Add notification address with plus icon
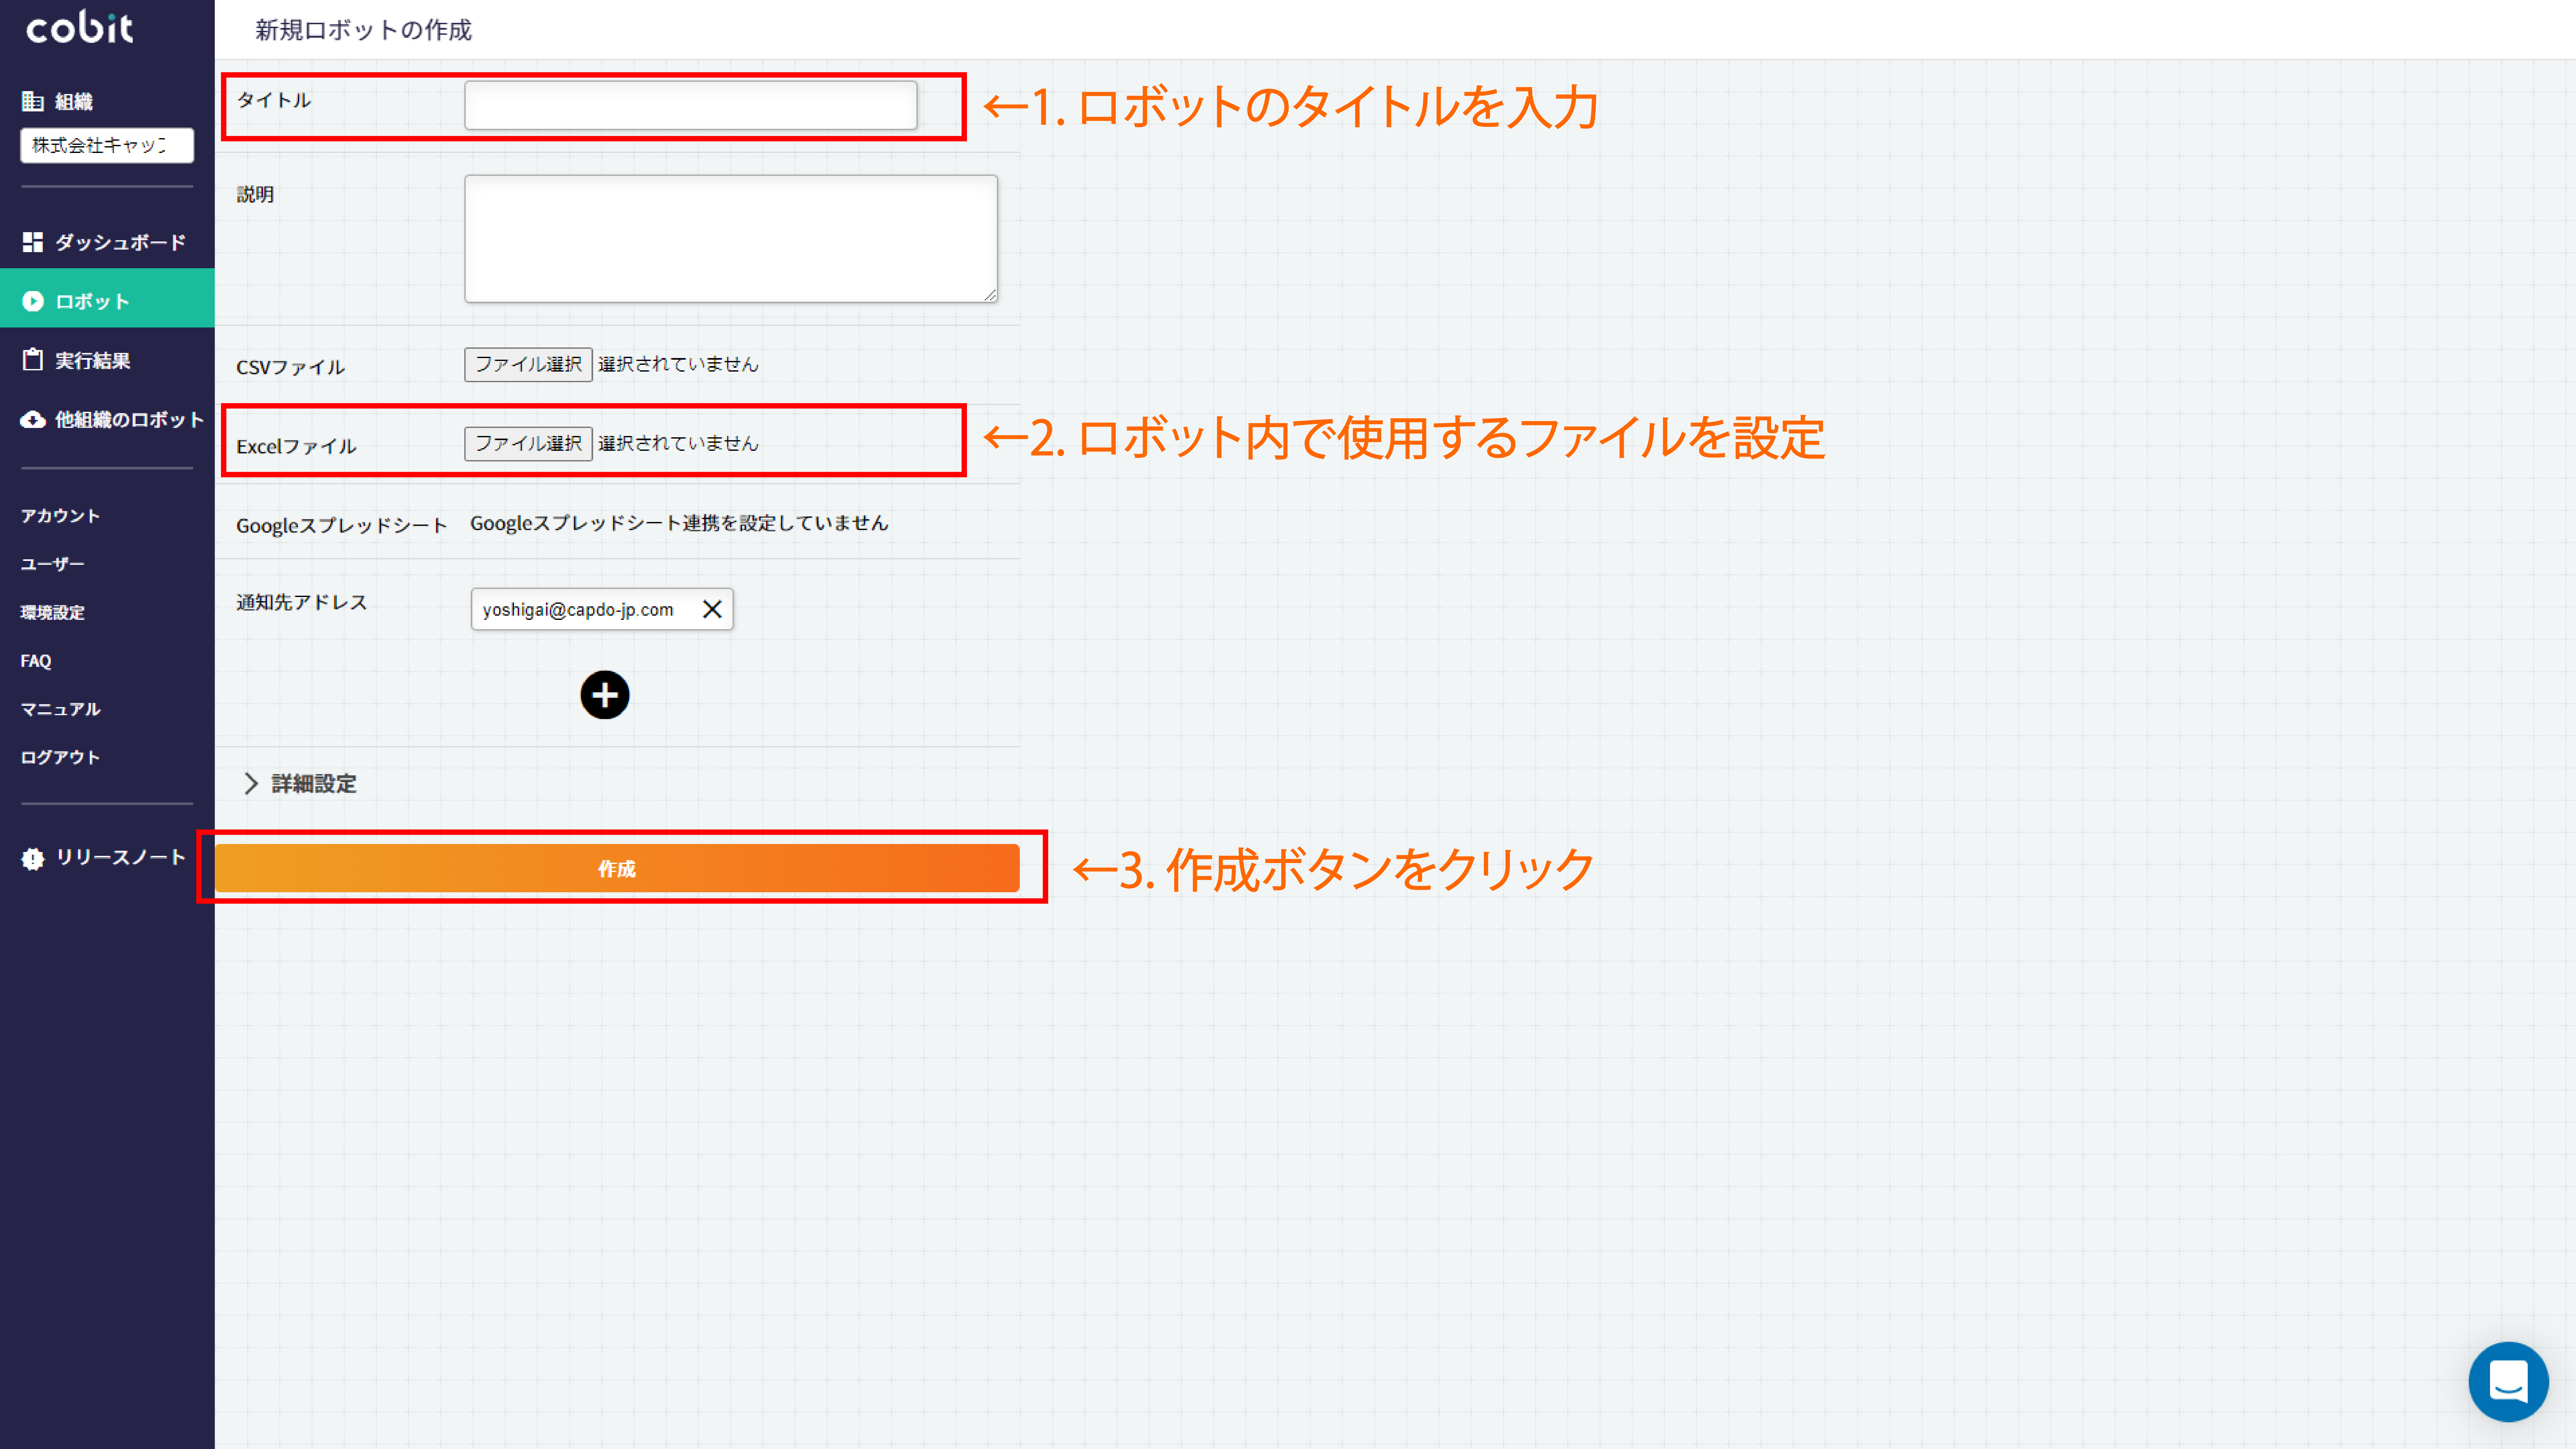 pos(605,695)
